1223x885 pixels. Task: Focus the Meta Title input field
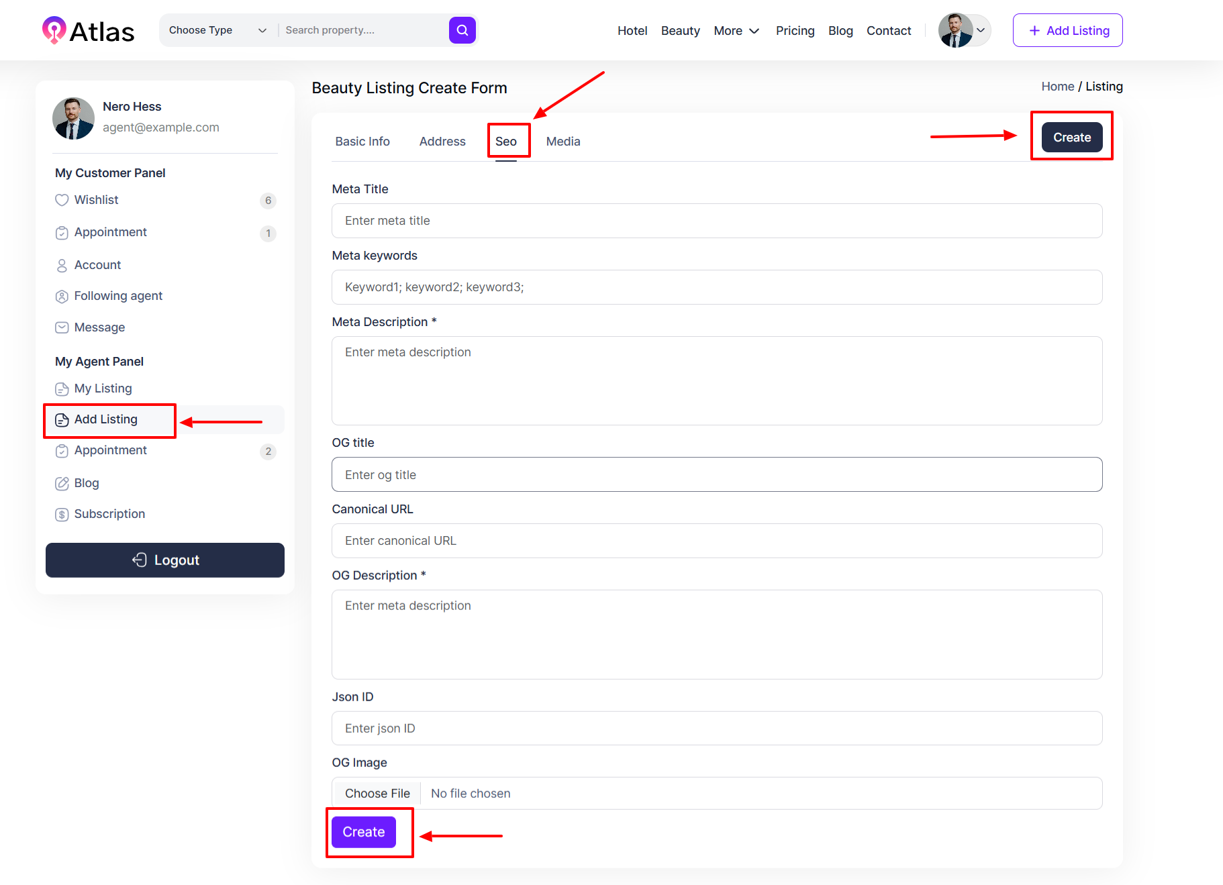(x=716, y=221)
